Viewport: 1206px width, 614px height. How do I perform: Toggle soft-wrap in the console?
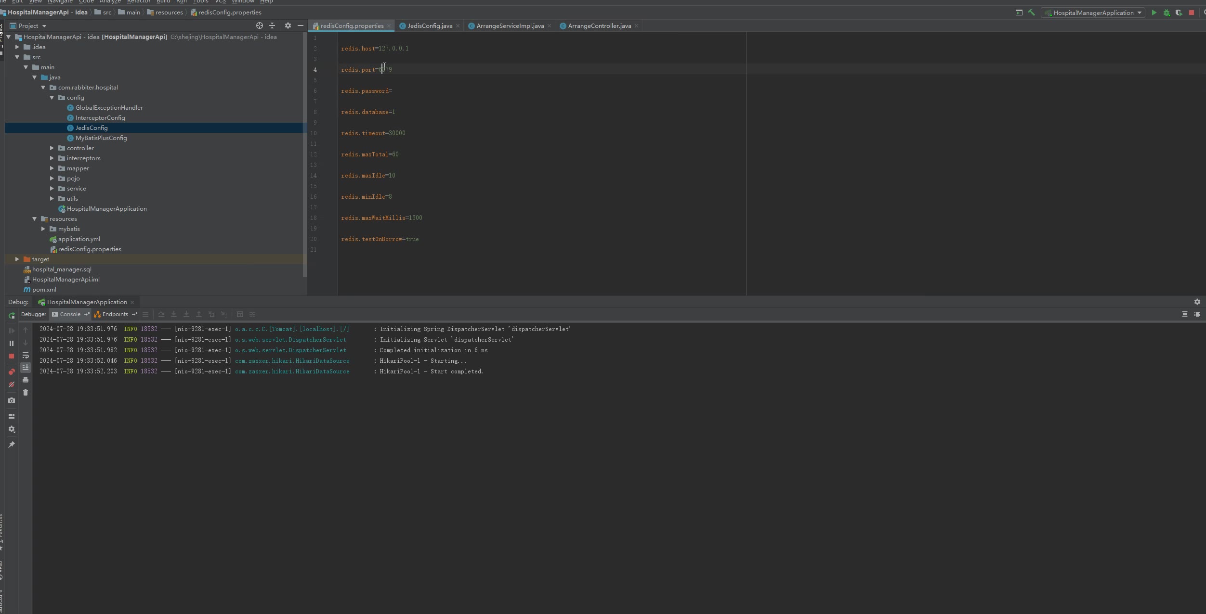26,356
